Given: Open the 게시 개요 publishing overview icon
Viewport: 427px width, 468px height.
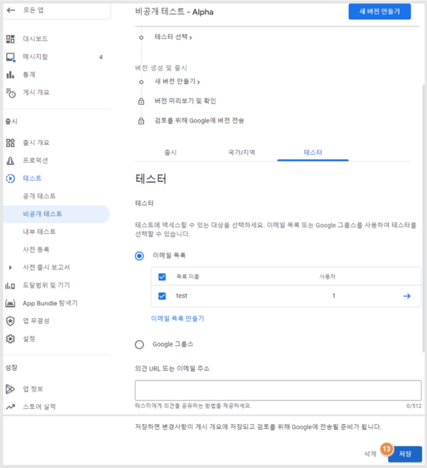Looking at the screenshot, I should click(x=11, y=93).
